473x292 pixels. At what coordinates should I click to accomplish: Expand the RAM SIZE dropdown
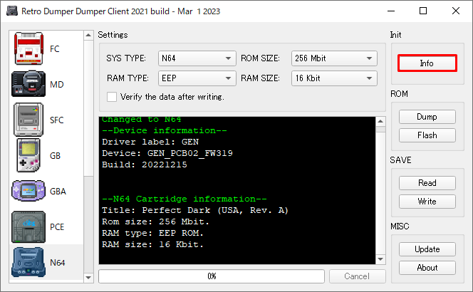point(334,78)
